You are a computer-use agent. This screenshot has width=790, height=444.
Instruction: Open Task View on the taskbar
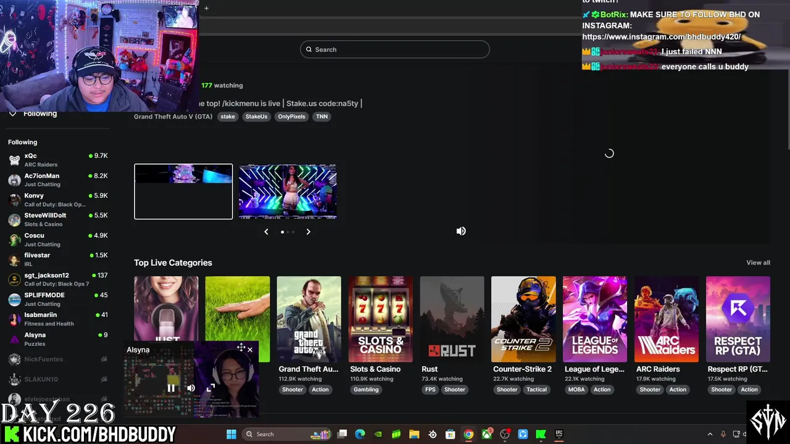pyautogui.click(x=343, y=434)
